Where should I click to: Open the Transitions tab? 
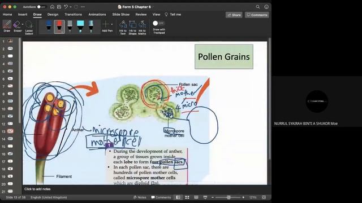point(73,15)
